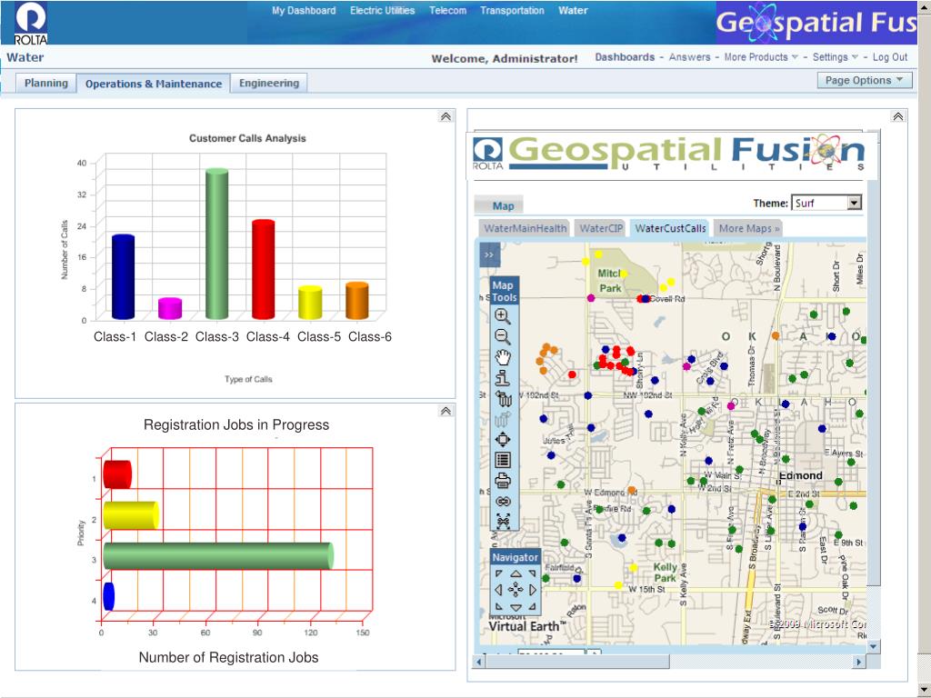Expand the More Products dropdown

coord(761,57)
